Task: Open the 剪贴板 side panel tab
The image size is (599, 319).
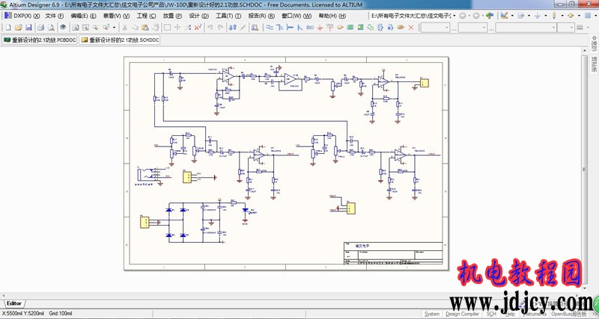Action: [x=594, y=64]
